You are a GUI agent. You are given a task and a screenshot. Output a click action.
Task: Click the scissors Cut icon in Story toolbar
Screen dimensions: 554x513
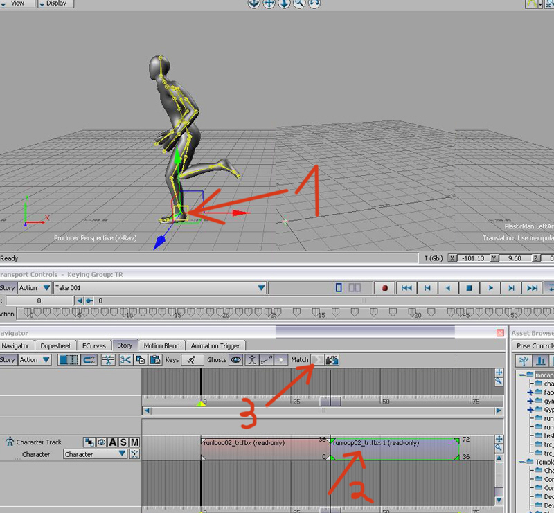coord(125,360)
